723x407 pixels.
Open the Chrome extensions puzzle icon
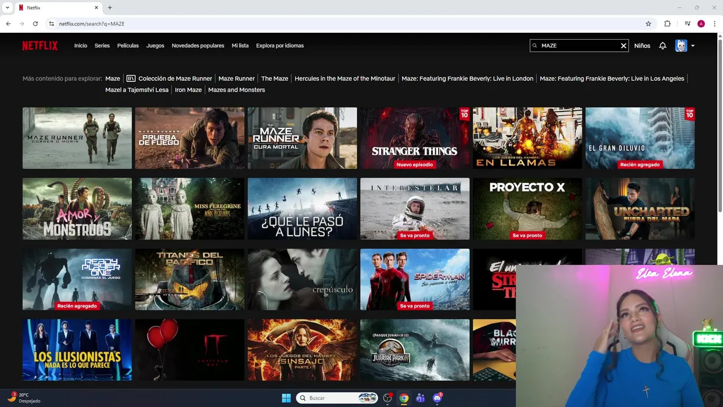tap(668, 24)
